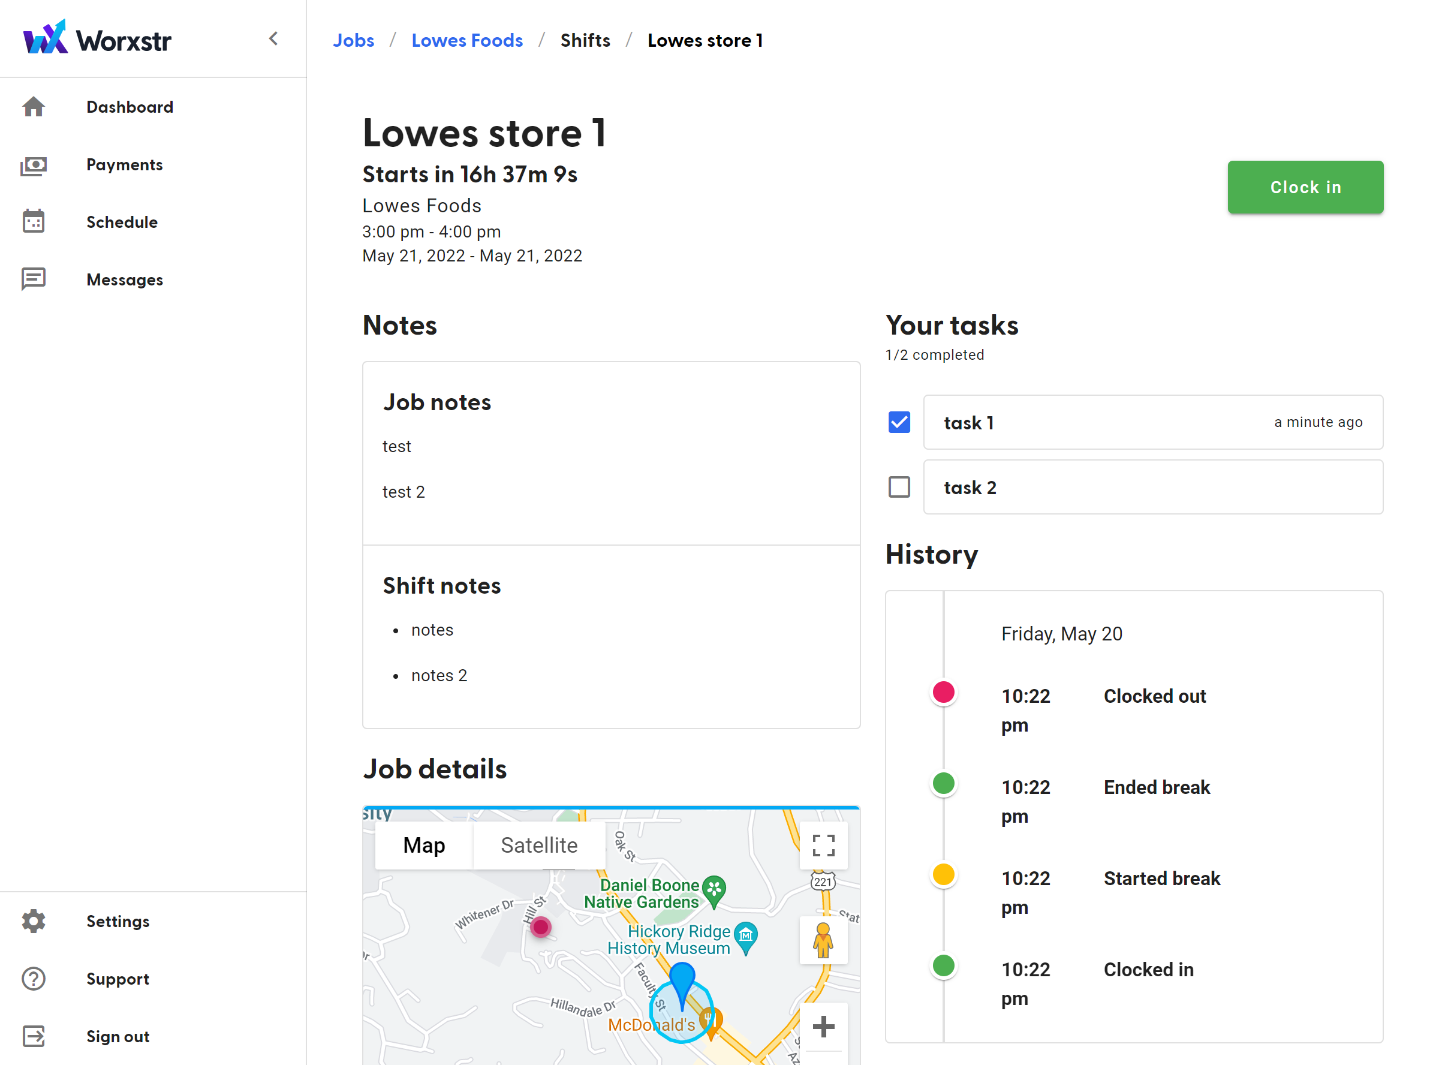Click the red Clocked out timeline dot
1439x1065 pixels.
943,693
